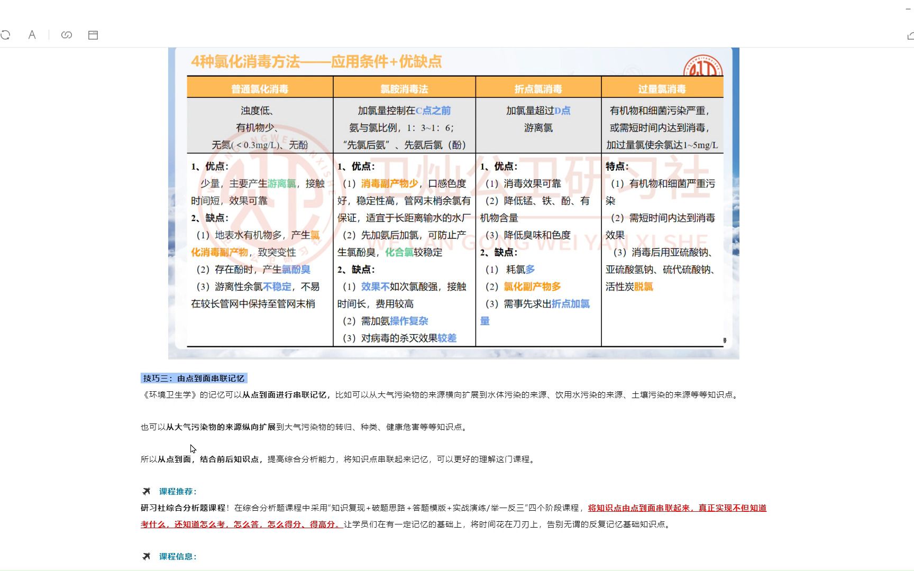This screenshot has width=914, height=571.
Task: Click the bold phrase "从大气污染物的来源纵向扩展"
Action: (221, 427)
